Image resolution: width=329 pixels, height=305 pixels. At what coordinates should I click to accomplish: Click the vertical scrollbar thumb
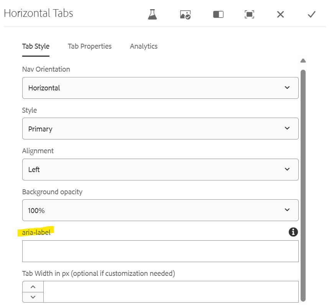coord(303,184)
